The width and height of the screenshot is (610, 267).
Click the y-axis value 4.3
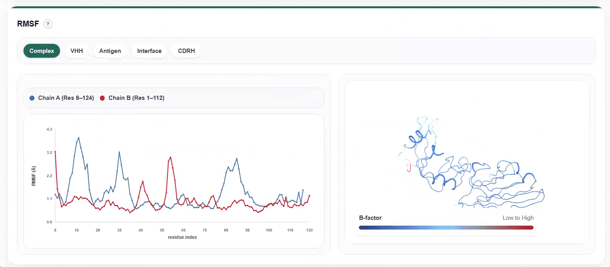pyautogui.click(x=49, y=129)
